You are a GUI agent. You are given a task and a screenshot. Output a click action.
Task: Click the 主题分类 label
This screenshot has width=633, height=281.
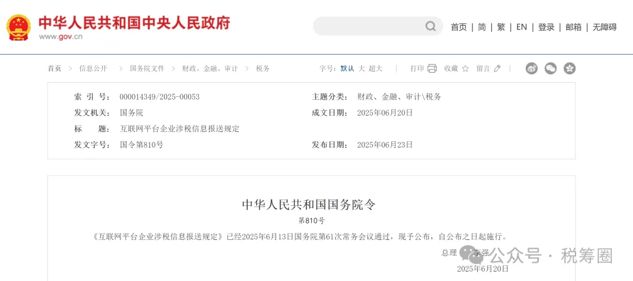330,97
